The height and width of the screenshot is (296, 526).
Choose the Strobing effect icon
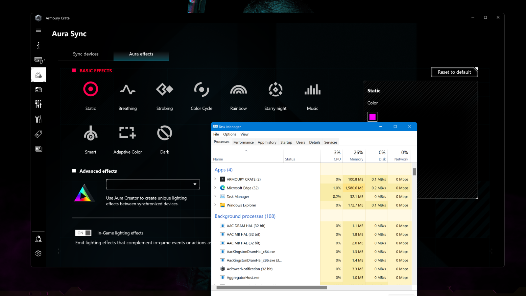(165, 89)
